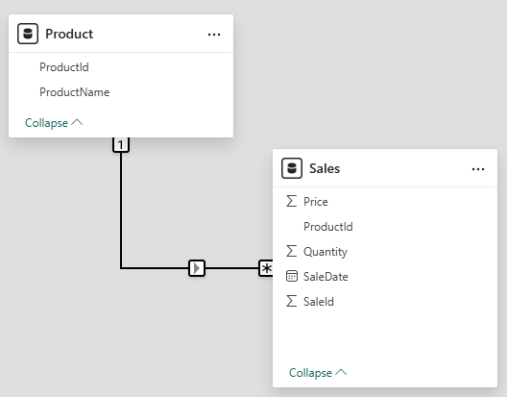Select the SaleDate field in Sales
Image resolution: width=507 pixels, height=397 pixels.
coord(385,276)
